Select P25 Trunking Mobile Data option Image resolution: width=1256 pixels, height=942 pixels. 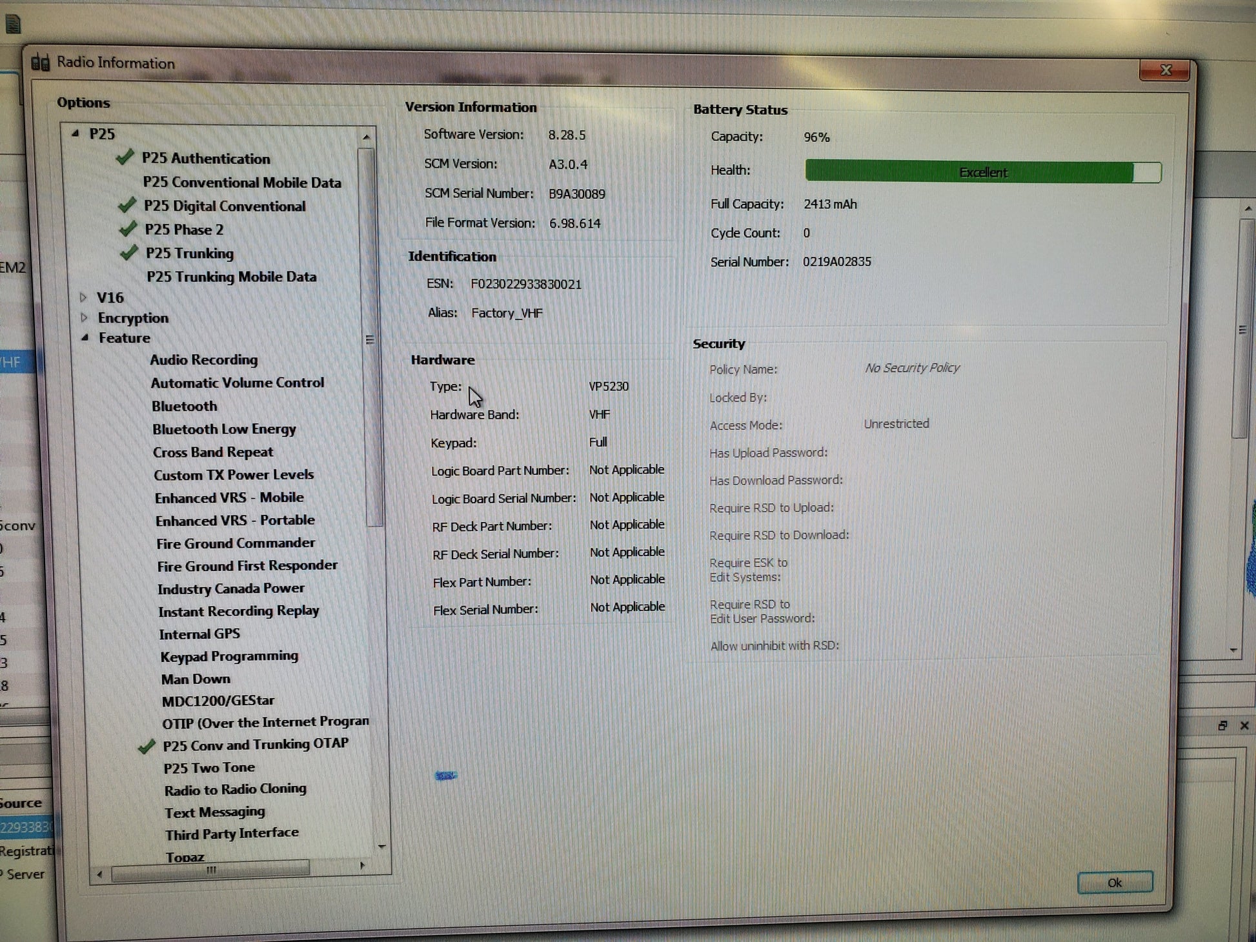point(231,277)
